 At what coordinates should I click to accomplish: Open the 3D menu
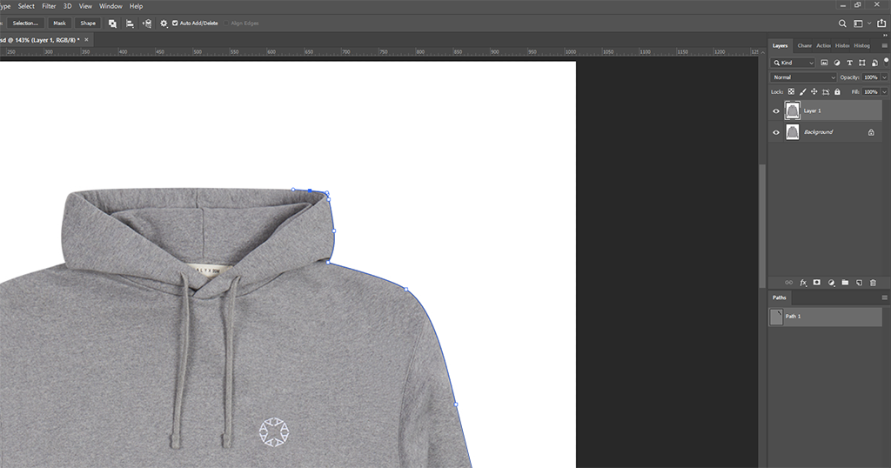tap(67, 6)
